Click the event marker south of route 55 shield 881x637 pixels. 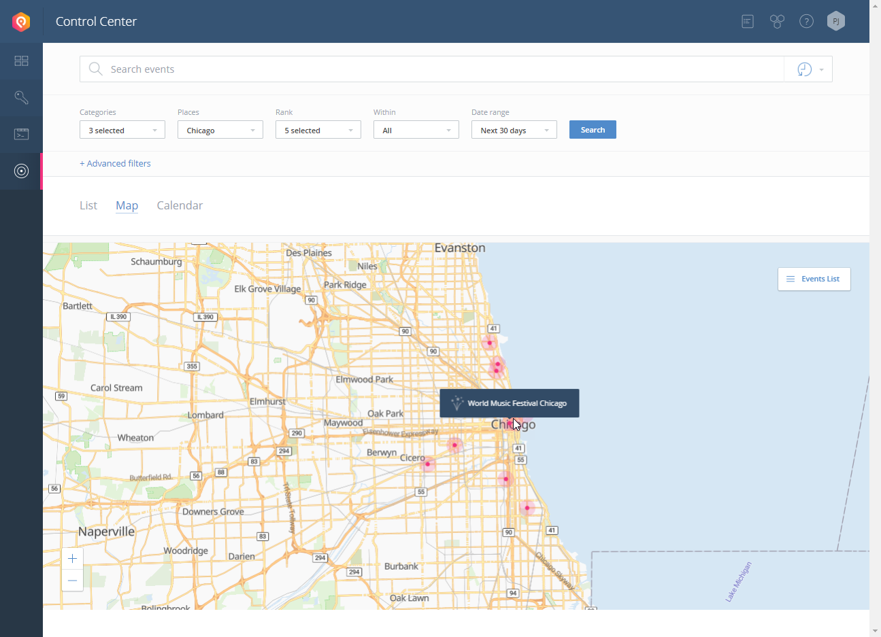pos(505,479)
